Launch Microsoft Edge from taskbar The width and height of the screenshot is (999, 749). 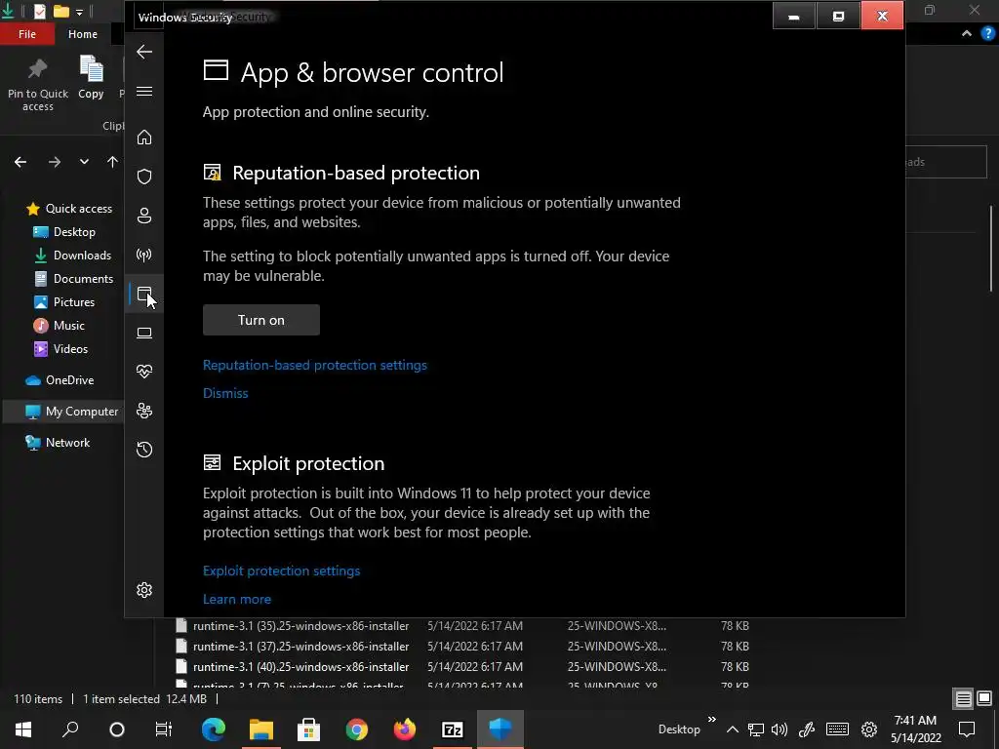(214, 729)
